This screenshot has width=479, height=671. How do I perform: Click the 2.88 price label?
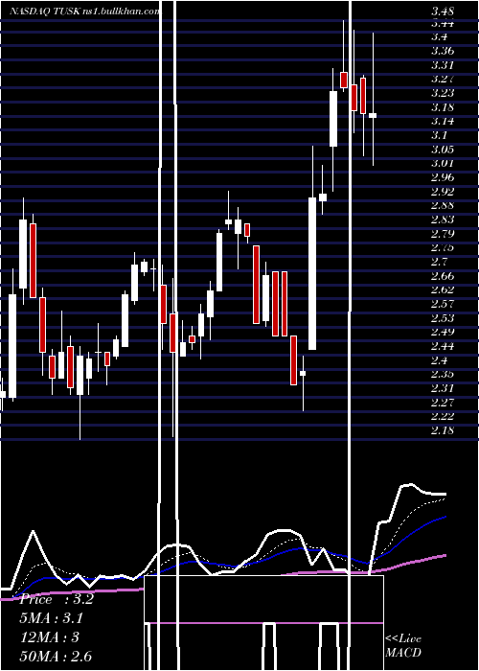click(443, 205)
